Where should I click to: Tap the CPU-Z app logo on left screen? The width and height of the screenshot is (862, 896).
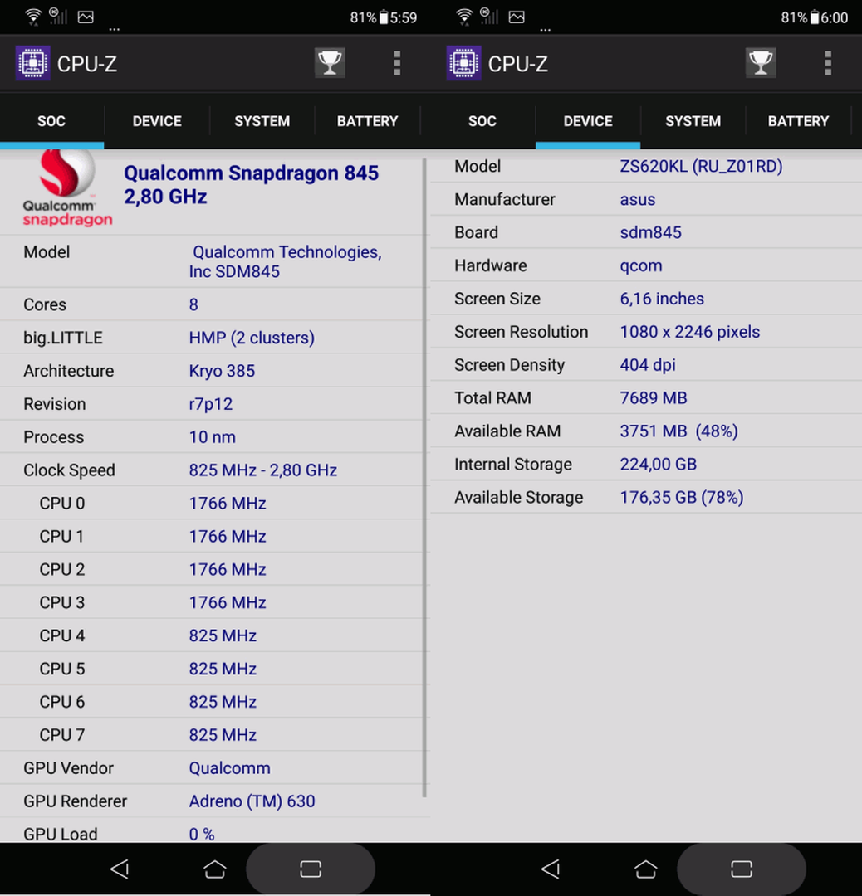(32, 63)
